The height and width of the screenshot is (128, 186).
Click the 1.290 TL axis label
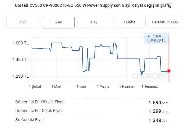click(x=20, y=76)
